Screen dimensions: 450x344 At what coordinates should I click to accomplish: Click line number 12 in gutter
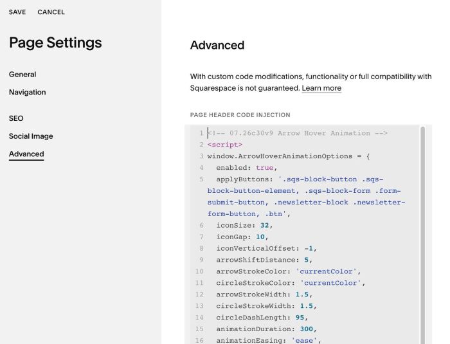coord(199,294)
